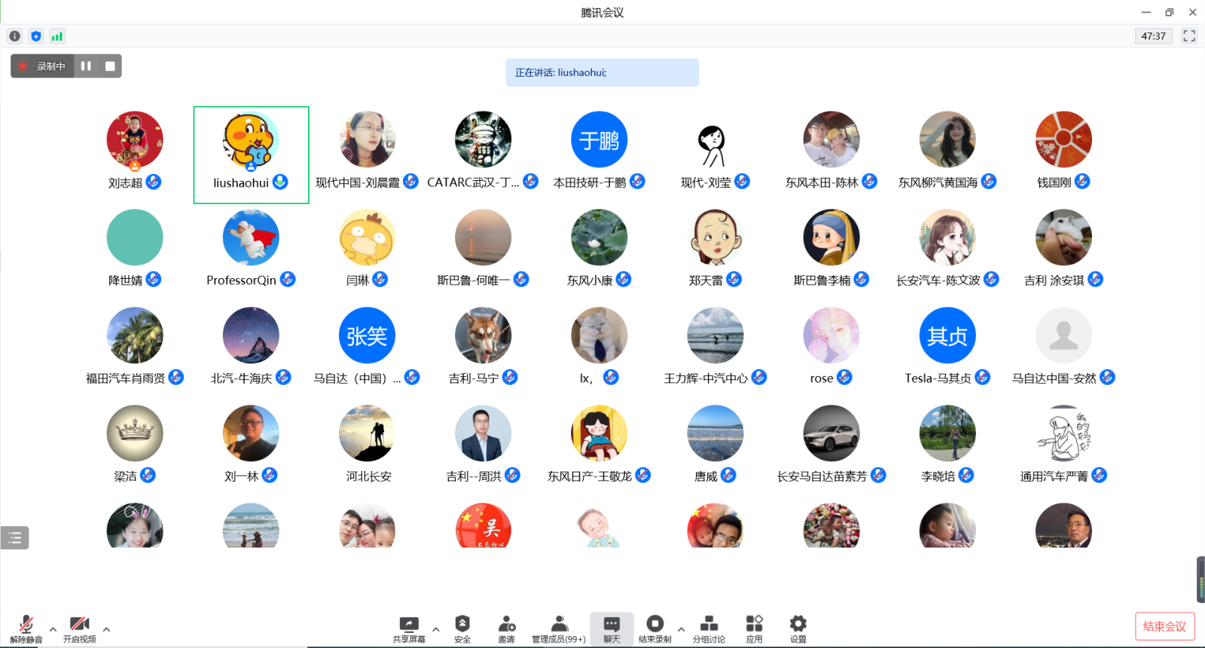
Task: Open 管理成员 member management
Action: [559, 628]
